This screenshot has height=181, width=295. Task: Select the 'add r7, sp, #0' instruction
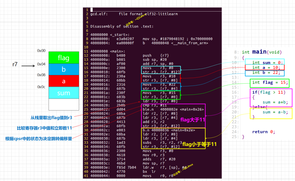(158, 64)
